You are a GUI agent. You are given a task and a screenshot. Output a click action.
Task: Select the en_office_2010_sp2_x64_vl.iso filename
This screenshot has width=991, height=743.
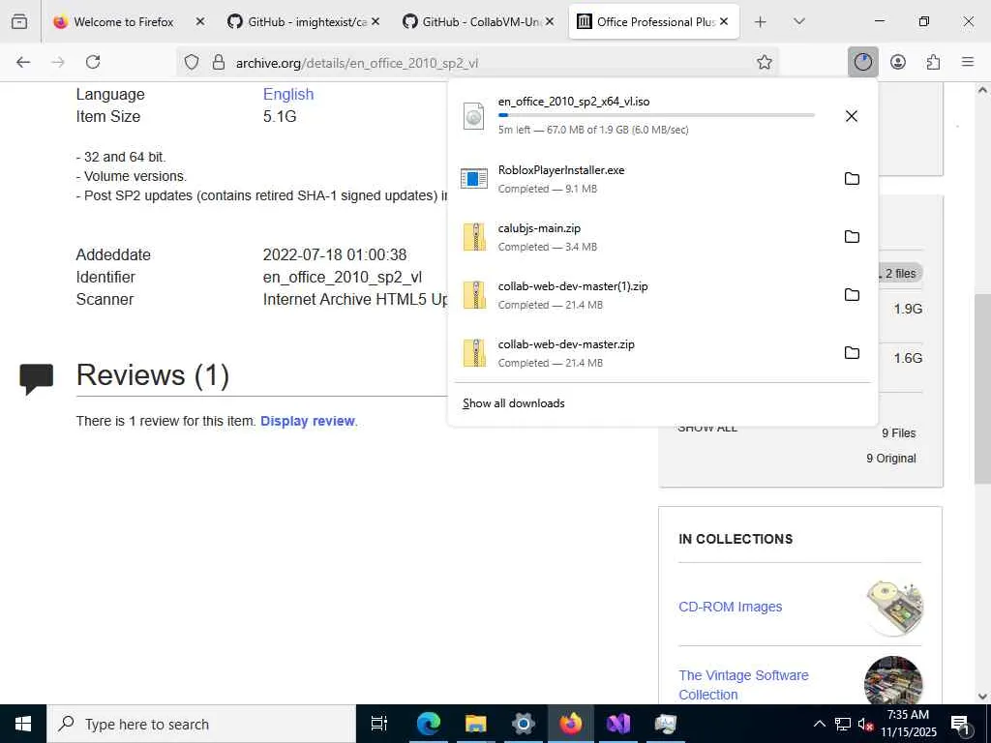point(573,101)
